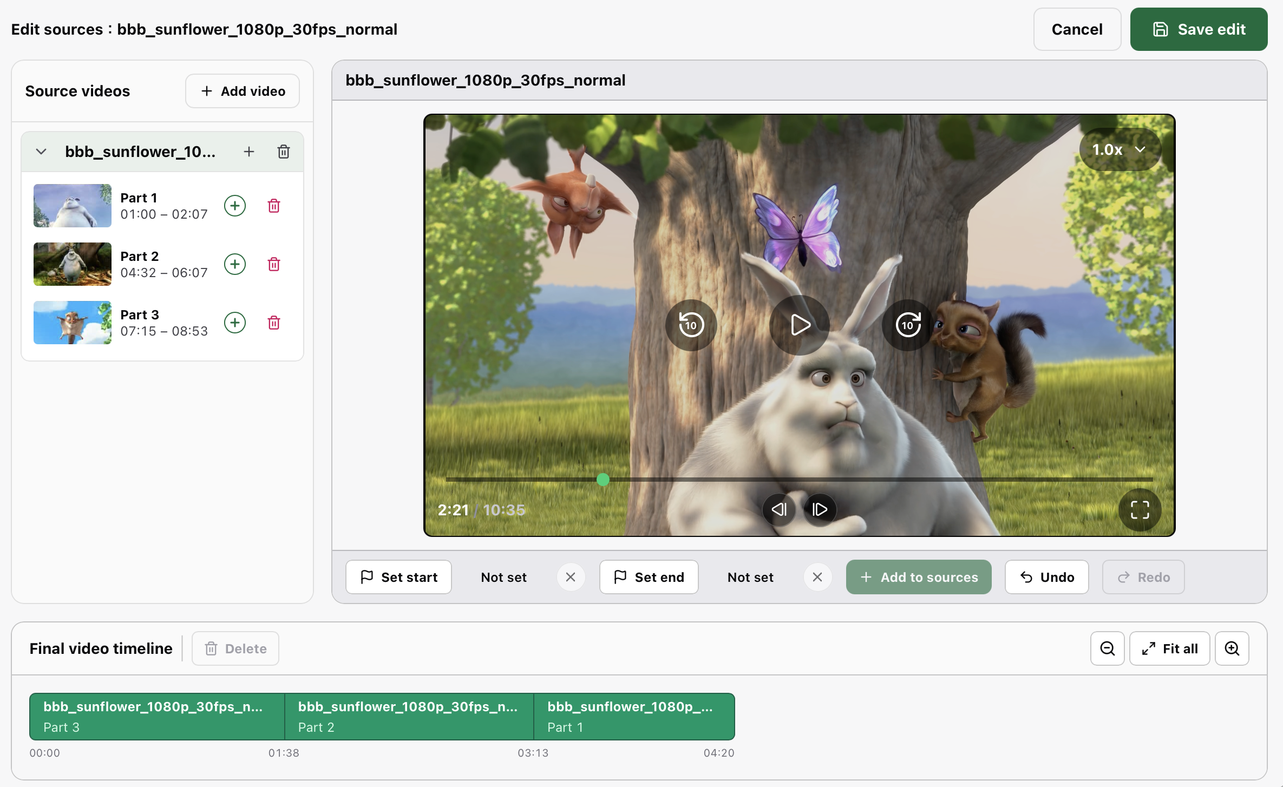The image size is (1283, 787).
Task: Select Part 2 clip in final timeline
Action: click(409, 717)
